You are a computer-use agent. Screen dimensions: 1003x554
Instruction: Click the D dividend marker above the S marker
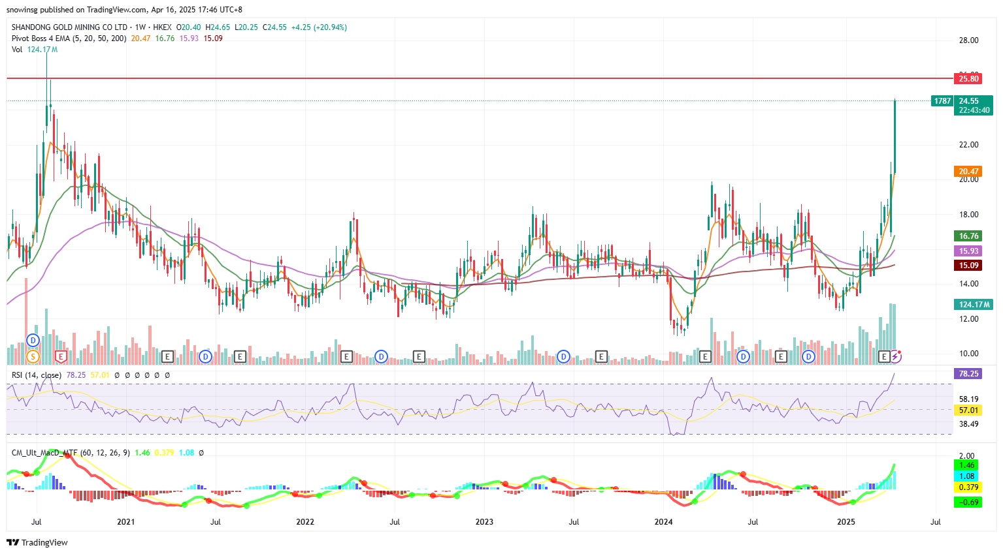tap(33, 341)
